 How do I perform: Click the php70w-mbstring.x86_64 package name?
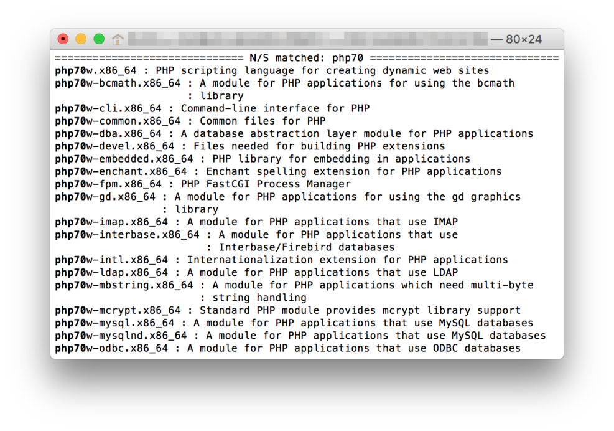coord(124,285)
